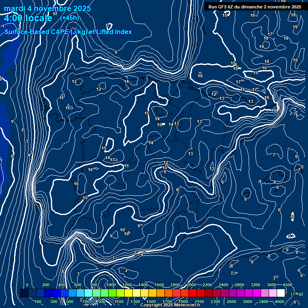
Task: Click the "4:00 locale" time heading
Action: tap(28, 18)
